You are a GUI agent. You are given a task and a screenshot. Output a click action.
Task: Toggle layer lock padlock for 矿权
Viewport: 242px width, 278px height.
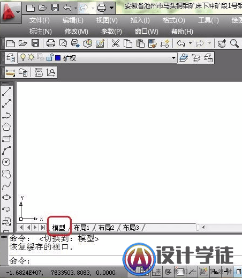point(50,57)
